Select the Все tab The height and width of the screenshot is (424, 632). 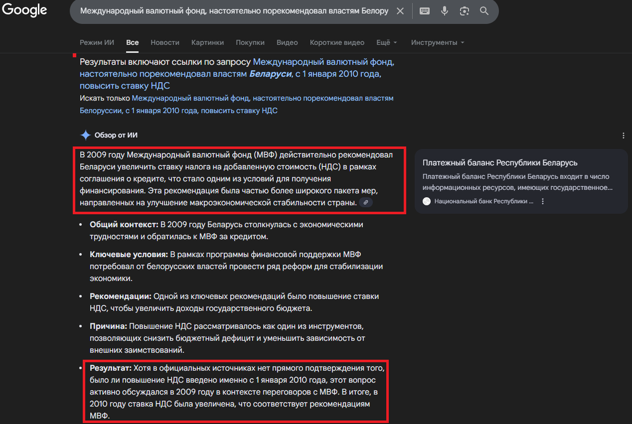pos(132,43)
